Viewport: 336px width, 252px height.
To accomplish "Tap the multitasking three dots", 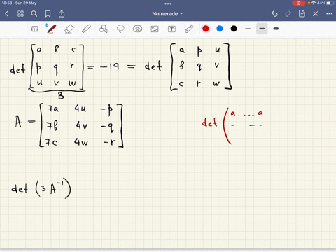I will [168, 3].
